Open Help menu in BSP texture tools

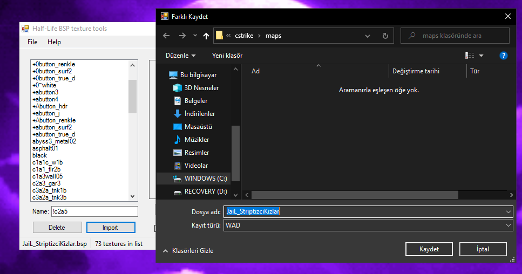(54, 42)
